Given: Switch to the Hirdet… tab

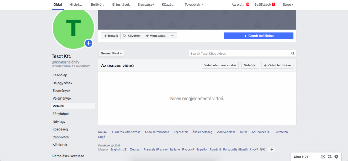Looking at the screenshot, I should tap(75, 5).
